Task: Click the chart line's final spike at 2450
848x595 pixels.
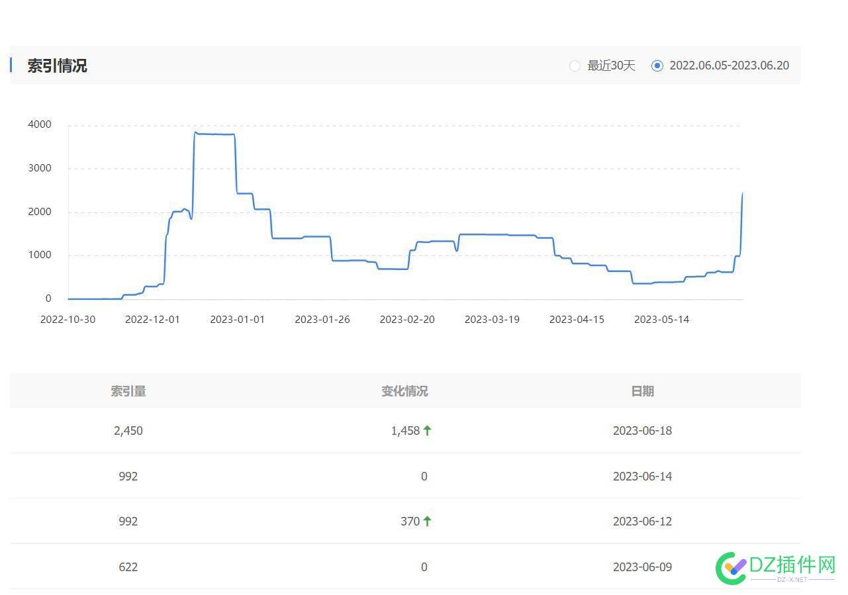Action: tap(742, 193)
